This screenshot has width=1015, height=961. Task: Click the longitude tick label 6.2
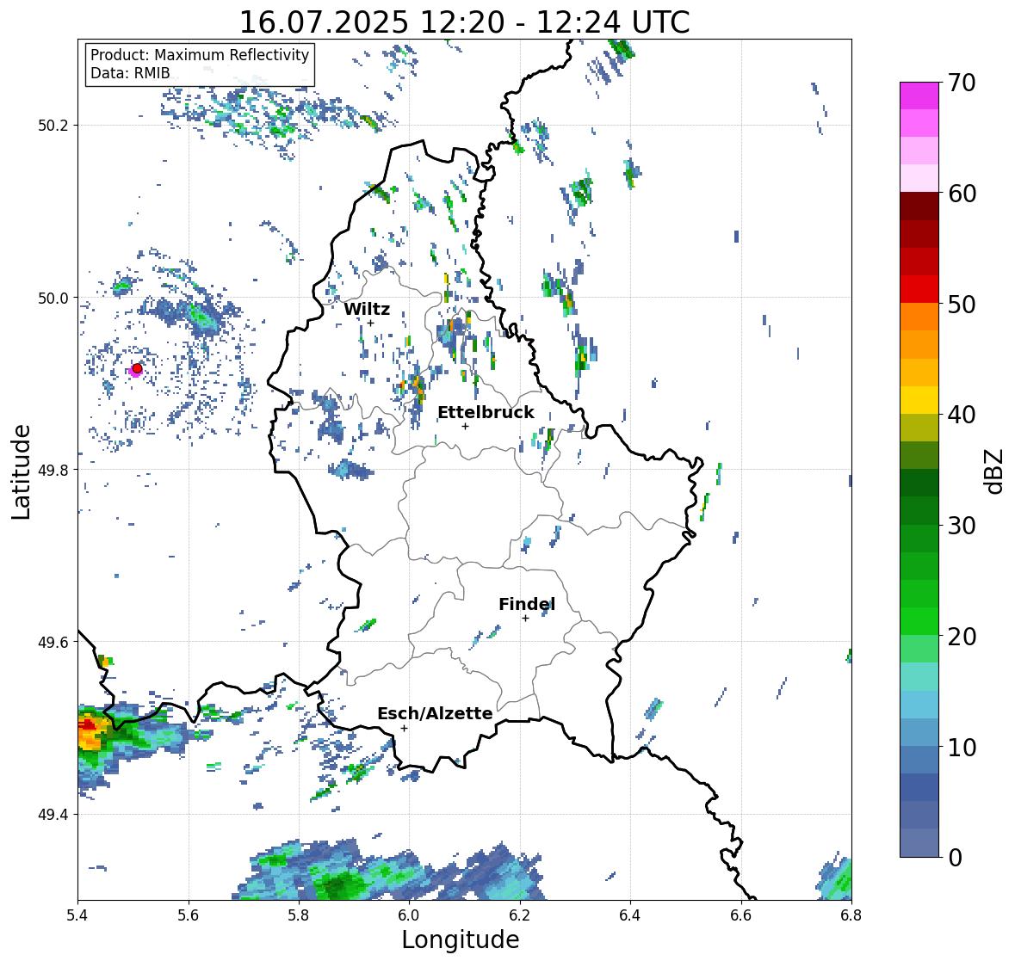[x=520, y=915]
